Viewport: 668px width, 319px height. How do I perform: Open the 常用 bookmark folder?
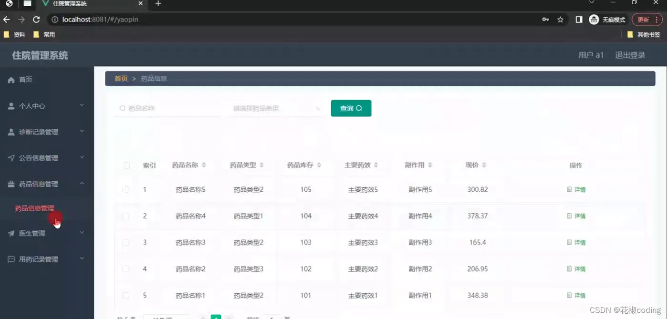(44, 35)
